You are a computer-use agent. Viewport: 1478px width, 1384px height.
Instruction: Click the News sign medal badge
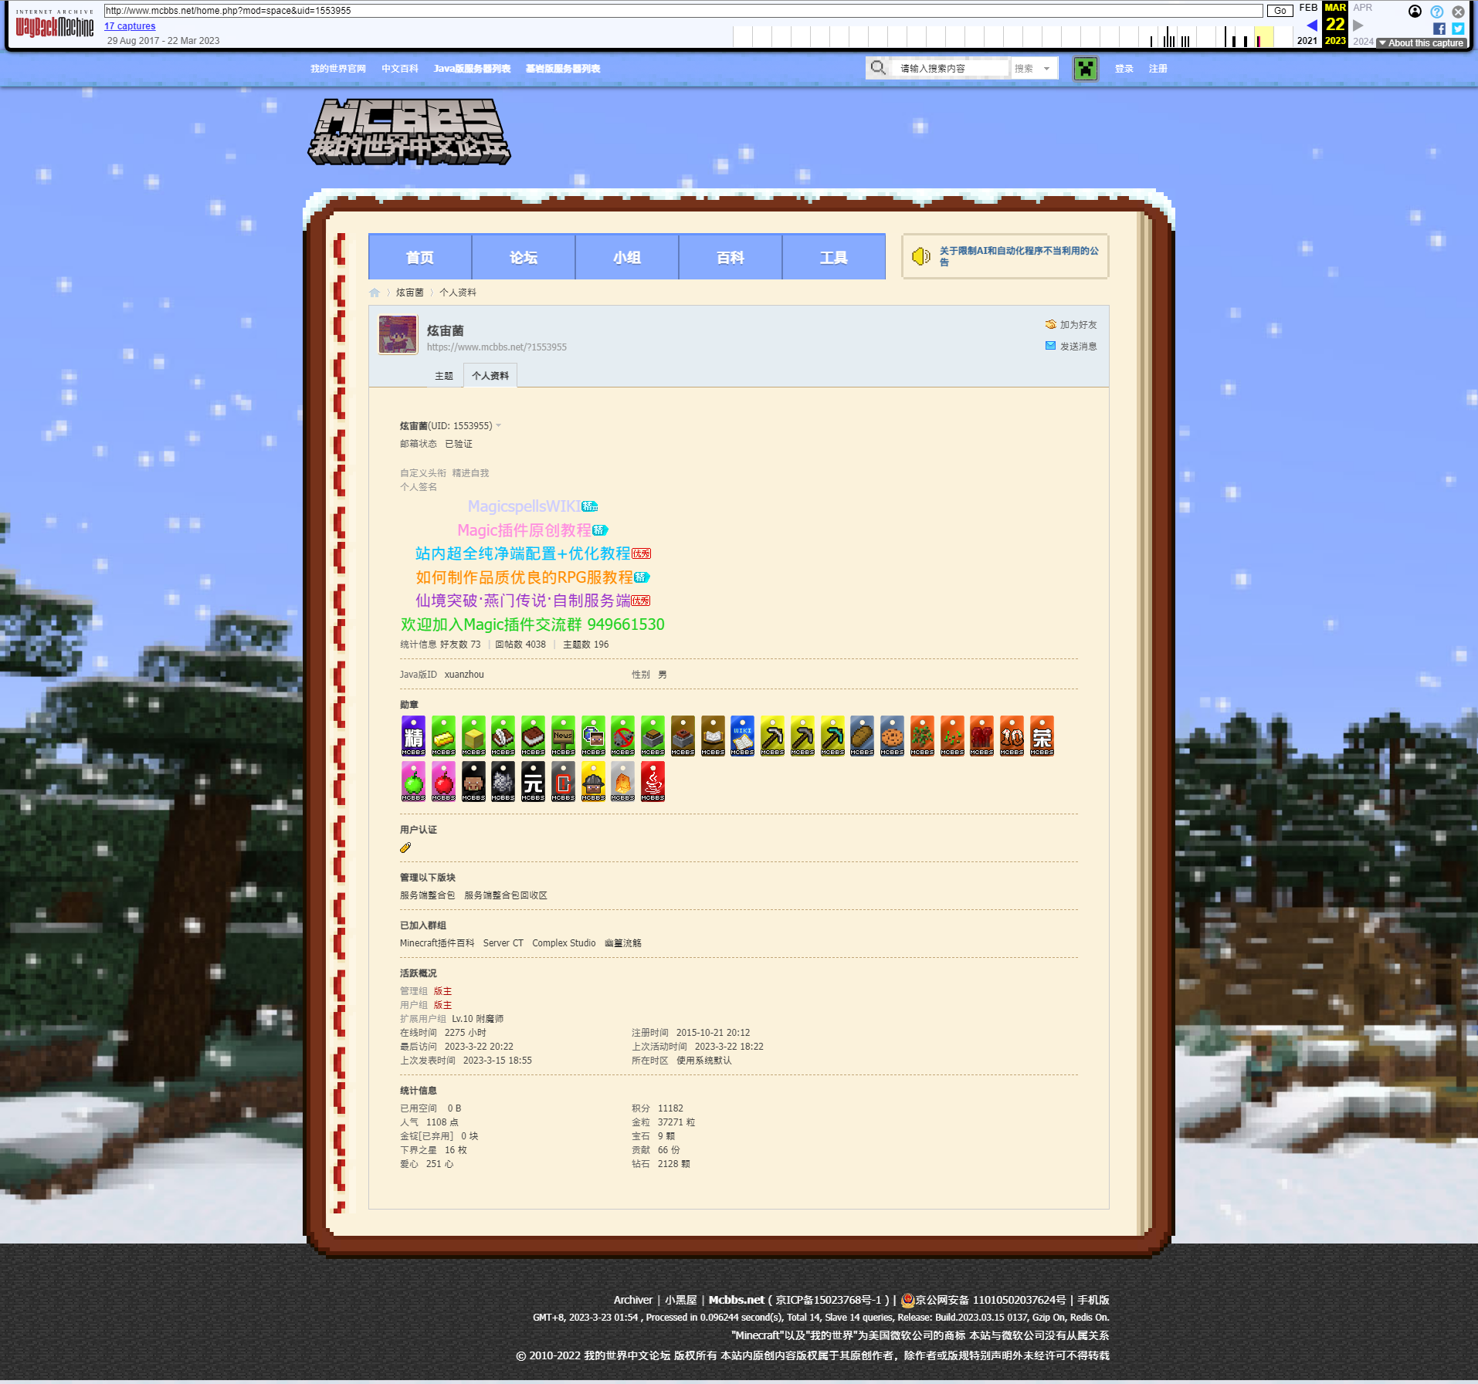(563, 736)
